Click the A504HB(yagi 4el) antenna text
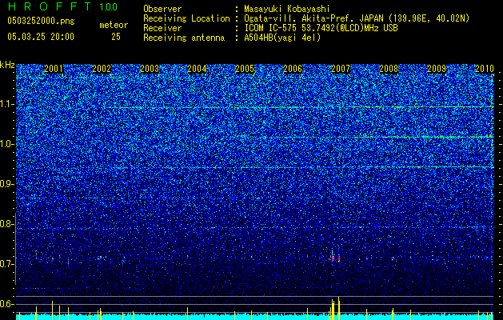This screenshot has width=503, height=320. click(282, 38)
